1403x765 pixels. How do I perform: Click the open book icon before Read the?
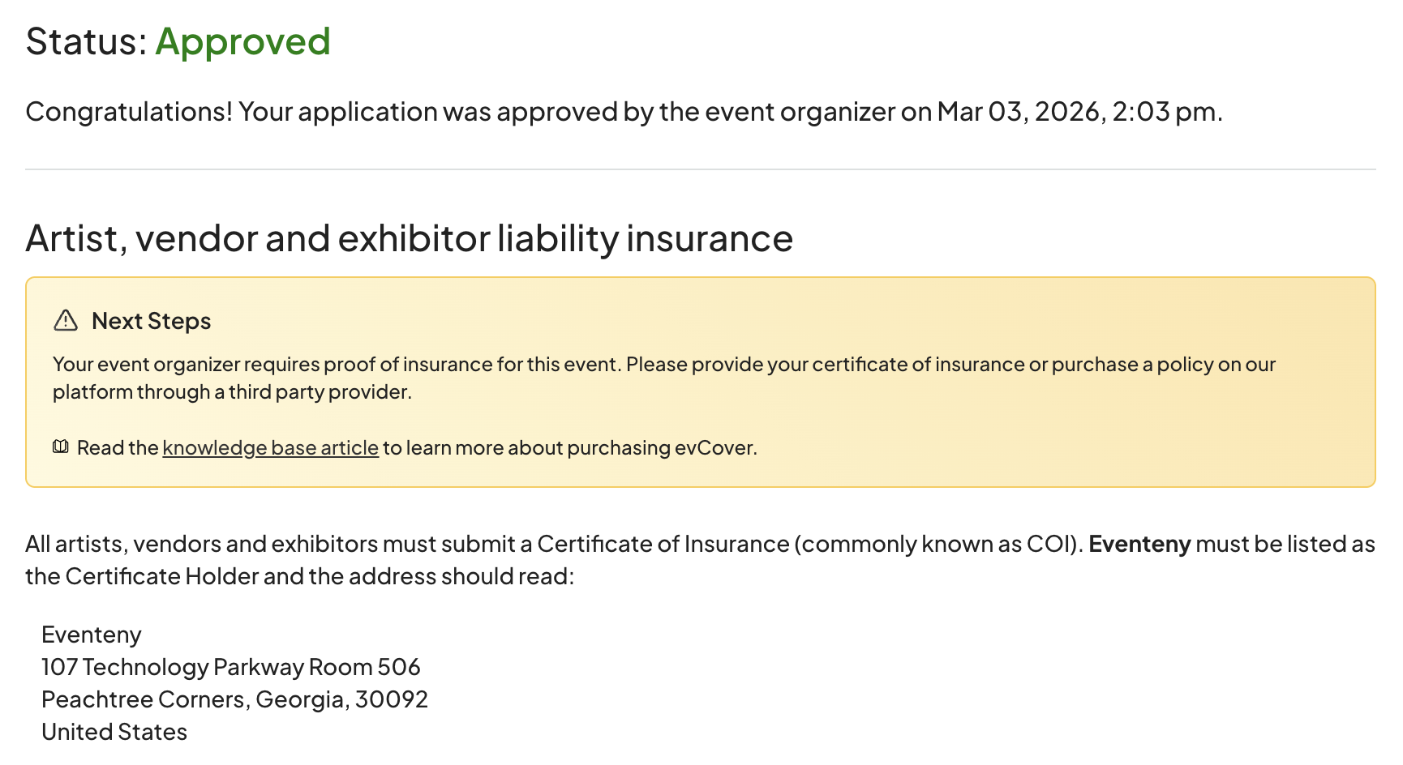pos(61,447)
